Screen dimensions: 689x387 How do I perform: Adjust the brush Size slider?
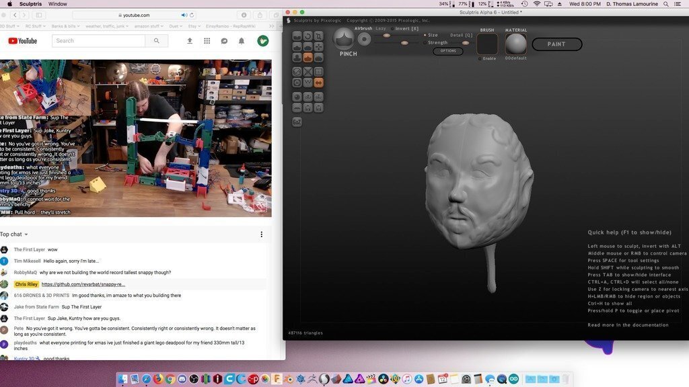coord(387,35)
